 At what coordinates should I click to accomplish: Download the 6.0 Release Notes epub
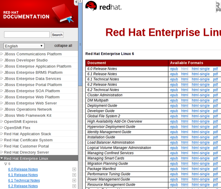(174, 69)
